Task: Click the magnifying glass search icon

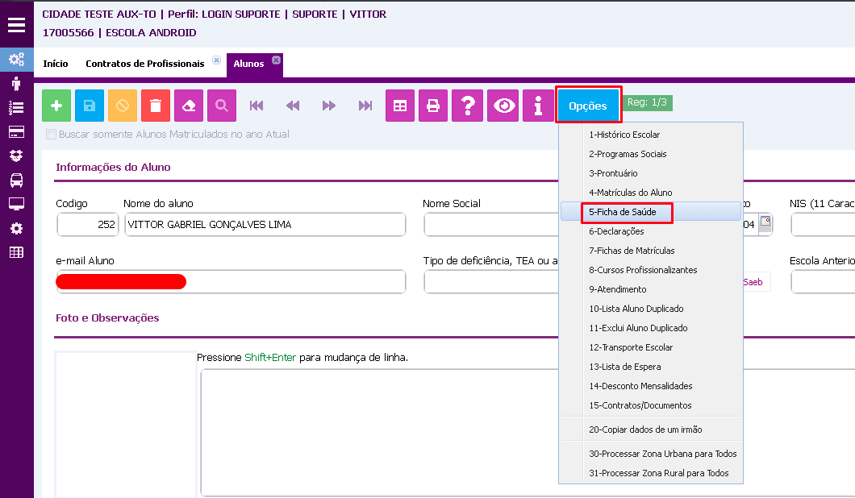Action: pyautogui.click(x=222, y=106)
